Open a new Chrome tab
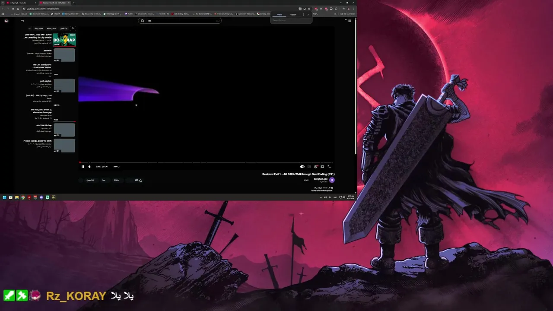553x311 pixels. pyautogui.click(x=74, y=3)
